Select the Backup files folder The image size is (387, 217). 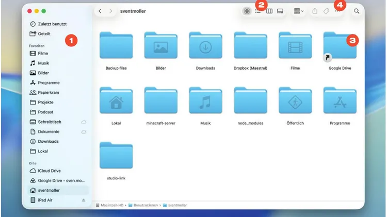point(116,51)
